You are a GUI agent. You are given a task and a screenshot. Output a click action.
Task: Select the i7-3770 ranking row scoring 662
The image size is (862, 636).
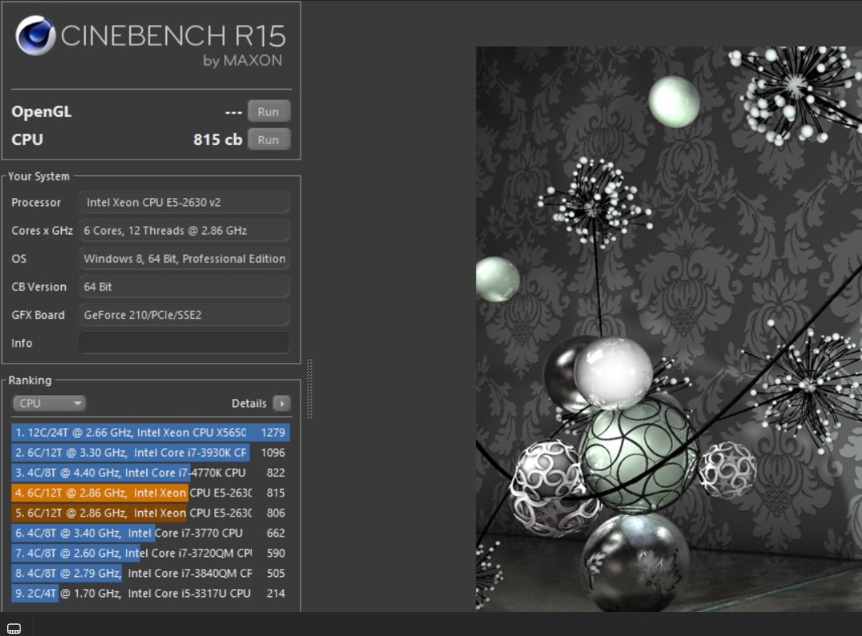pos(150,533)
